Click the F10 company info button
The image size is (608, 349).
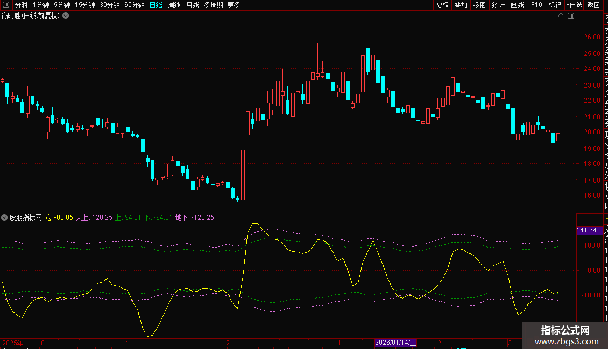[536, 5]
